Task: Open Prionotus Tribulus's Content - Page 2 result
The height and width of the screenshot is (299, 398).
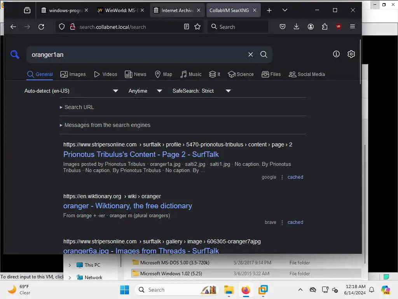Action: [x=141, y=154]
